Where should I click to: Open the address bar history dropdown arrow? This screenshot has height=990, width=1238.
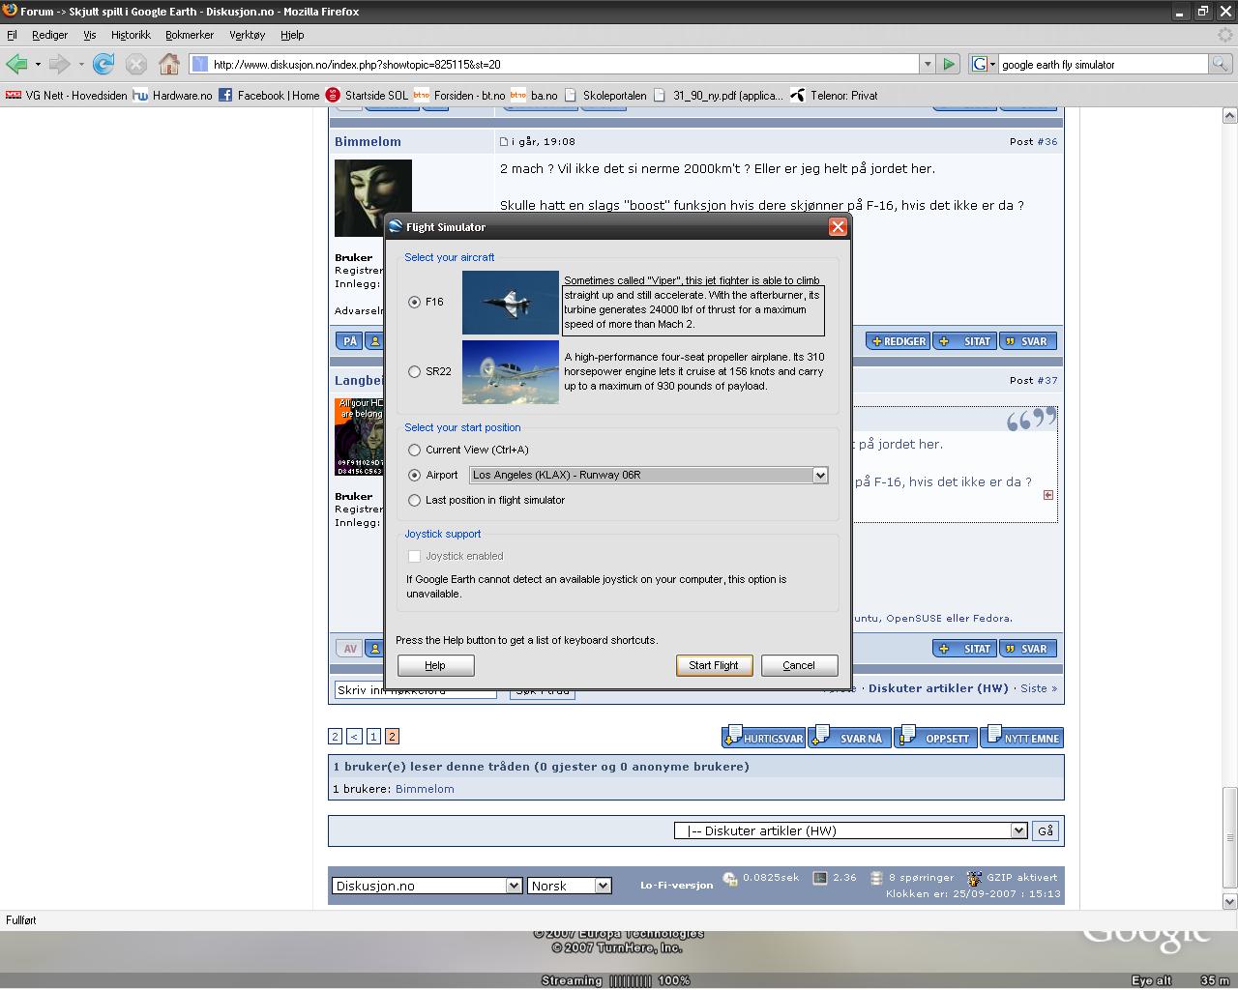[928, 64]
